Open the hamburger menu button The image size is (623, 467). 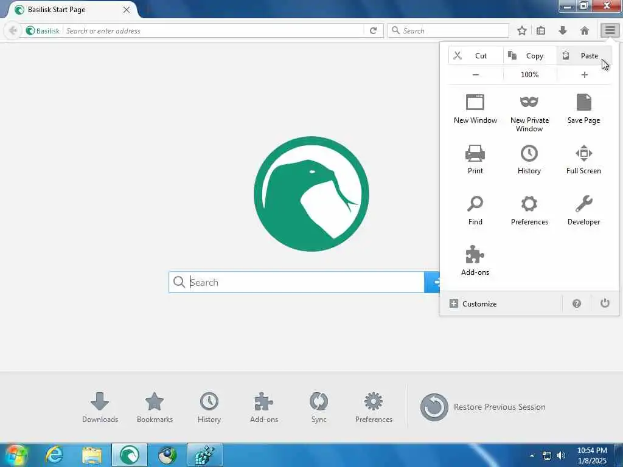click(610, 30)
